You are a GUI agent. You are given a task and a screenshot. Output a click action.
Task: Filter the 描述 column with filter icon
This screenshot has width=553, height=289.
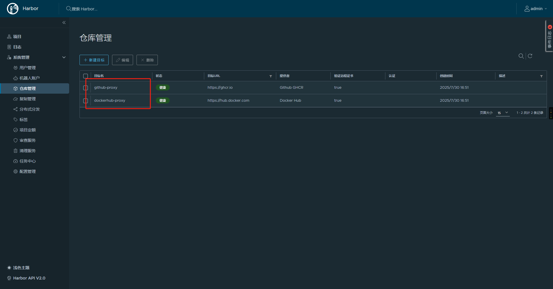click(x=541, y=76)
